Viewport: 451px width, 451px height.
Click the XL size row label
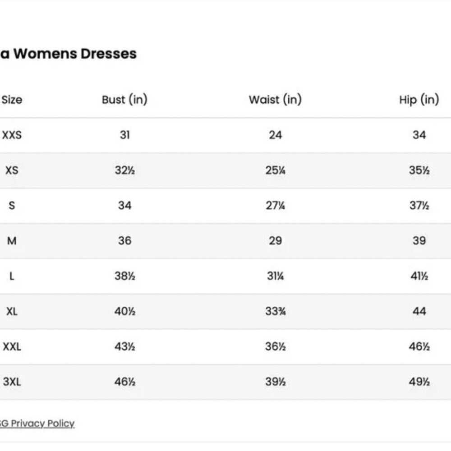coord(12,311)
